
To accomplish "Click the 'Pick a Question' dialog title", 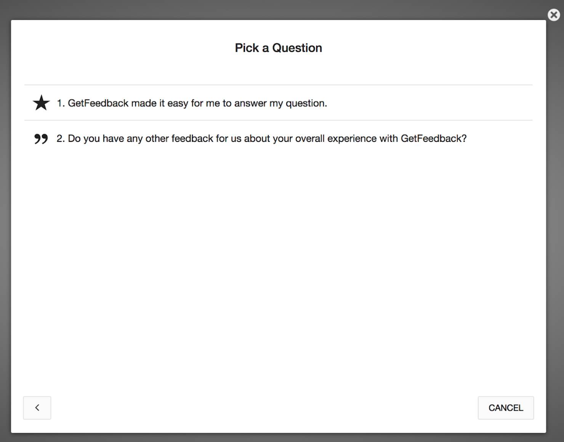I will click(x=278, y=48).
